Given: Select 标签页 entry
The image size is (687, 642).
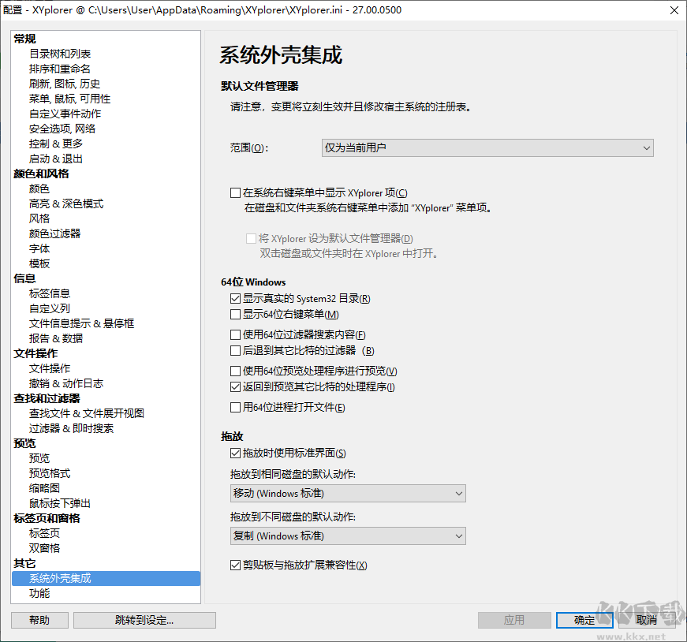Looking at the screenshot, I should (44, 533).
